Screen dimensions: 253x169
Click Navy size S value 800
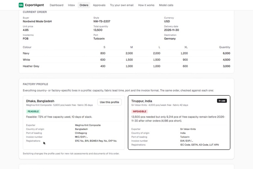[103, 53]
